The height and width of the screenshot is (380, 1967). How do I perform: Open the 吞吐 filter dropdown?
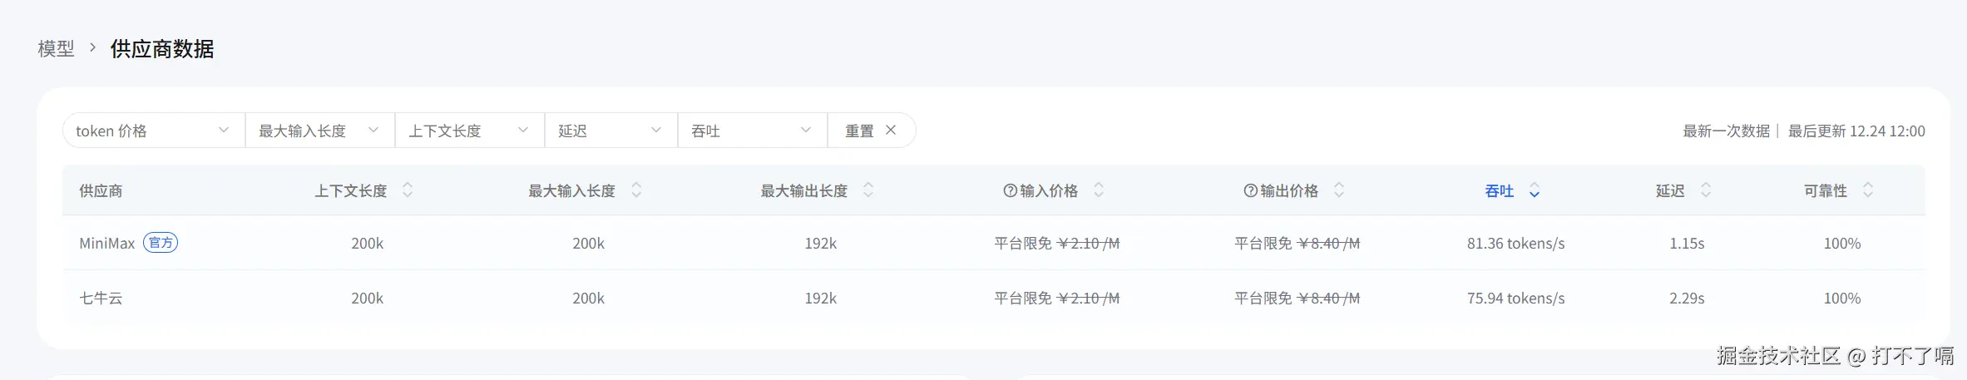click(752, 131)
